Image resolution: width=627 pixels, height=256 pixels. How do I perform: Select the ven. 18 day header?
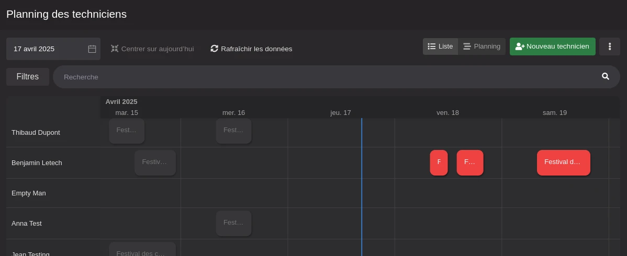(447, 112)
